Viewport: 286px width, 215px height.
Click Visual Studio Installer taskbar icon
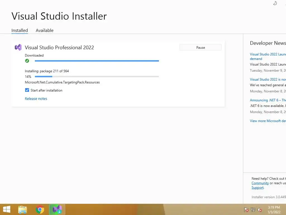[57, 209]
